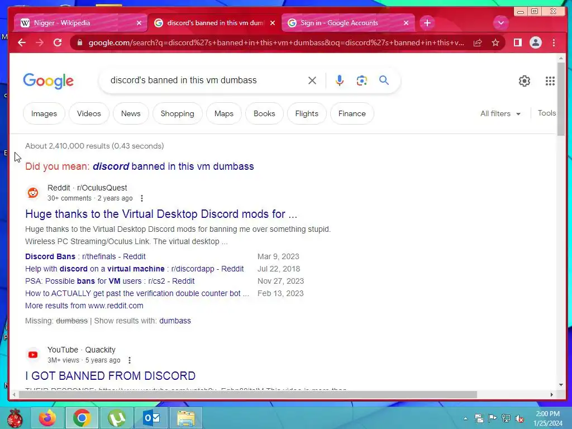Filter results by Books
The image size is (572, 429).
coord(264,113)
